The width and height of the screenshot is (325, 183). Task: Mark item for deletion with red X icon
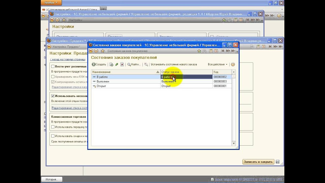pyautogui.click(x=122, y=65)
